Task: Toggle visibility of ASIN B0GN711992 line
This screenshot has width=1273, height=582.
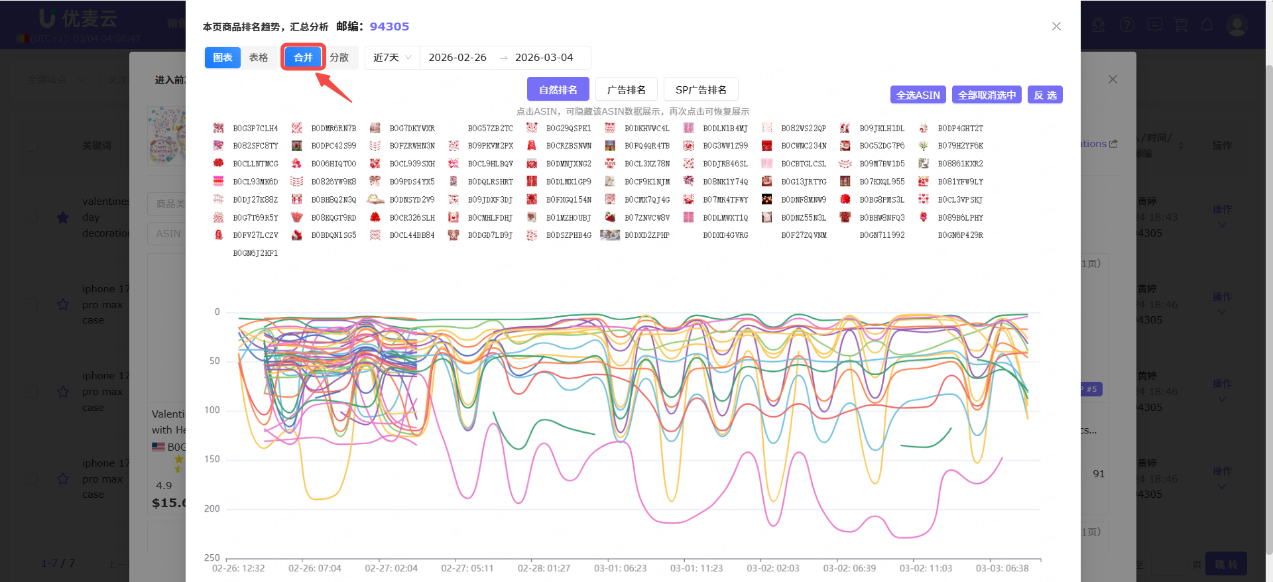Action: pyautogui.click(x=882, y=235)
